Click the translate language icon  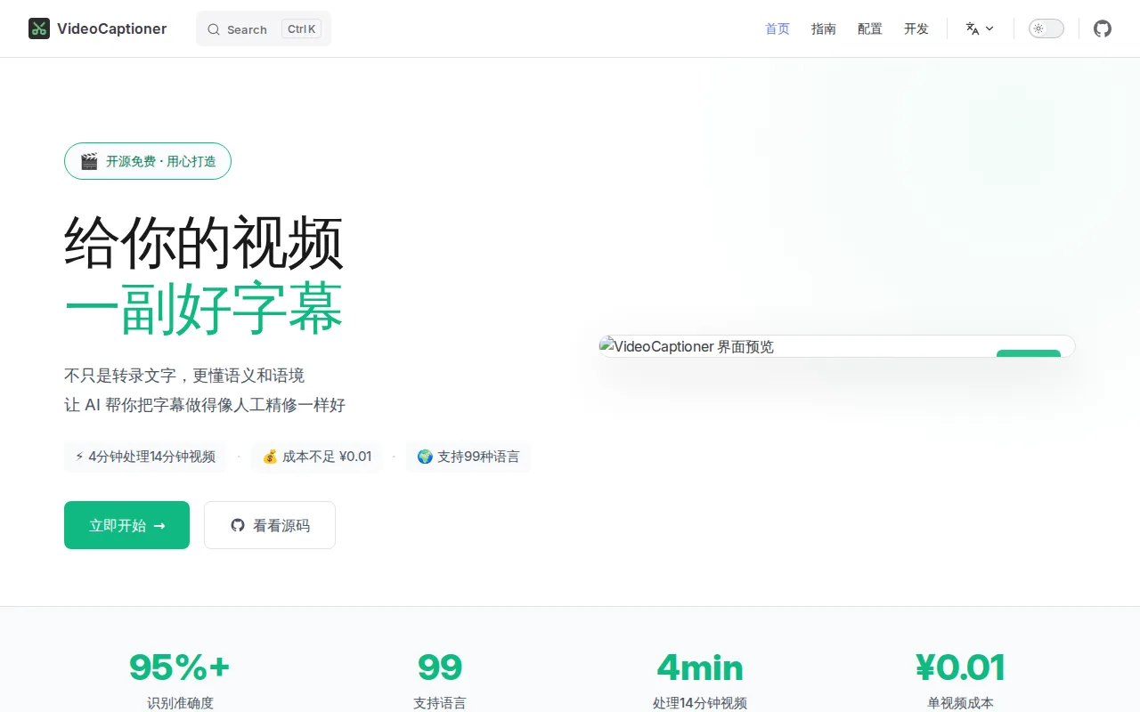coord(973,28)
